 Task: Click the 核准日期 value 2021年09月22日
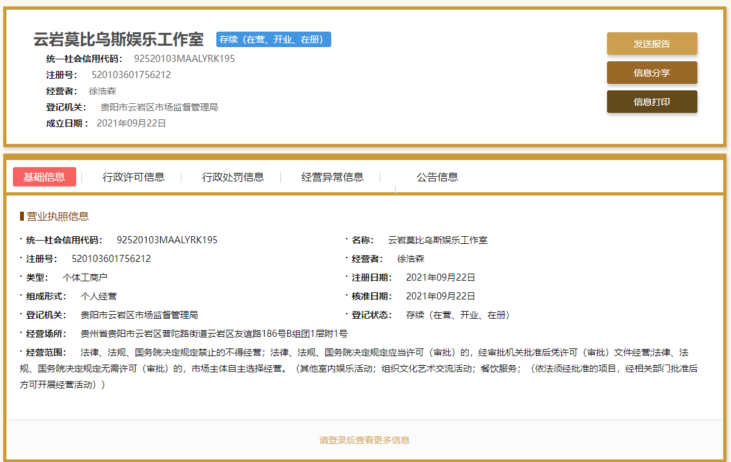coord(440,296)
